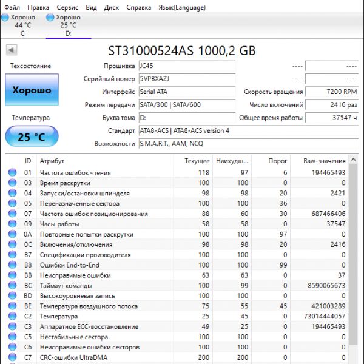
Task: Select the C: drive status icon
Action: click(x=5, y=18)
